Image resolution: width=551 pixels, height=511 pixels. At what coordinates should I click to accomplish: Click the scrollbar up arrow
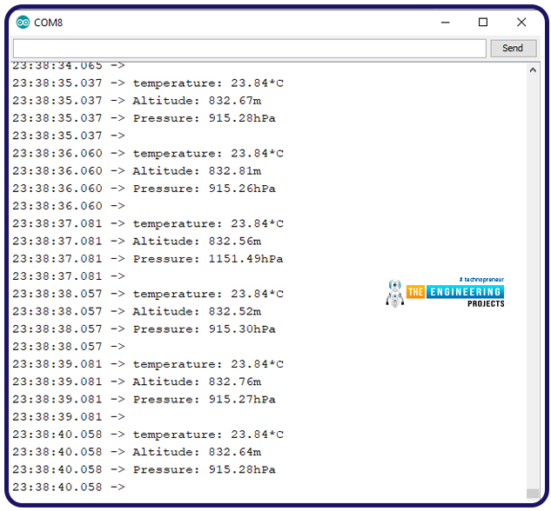[533, 70]
